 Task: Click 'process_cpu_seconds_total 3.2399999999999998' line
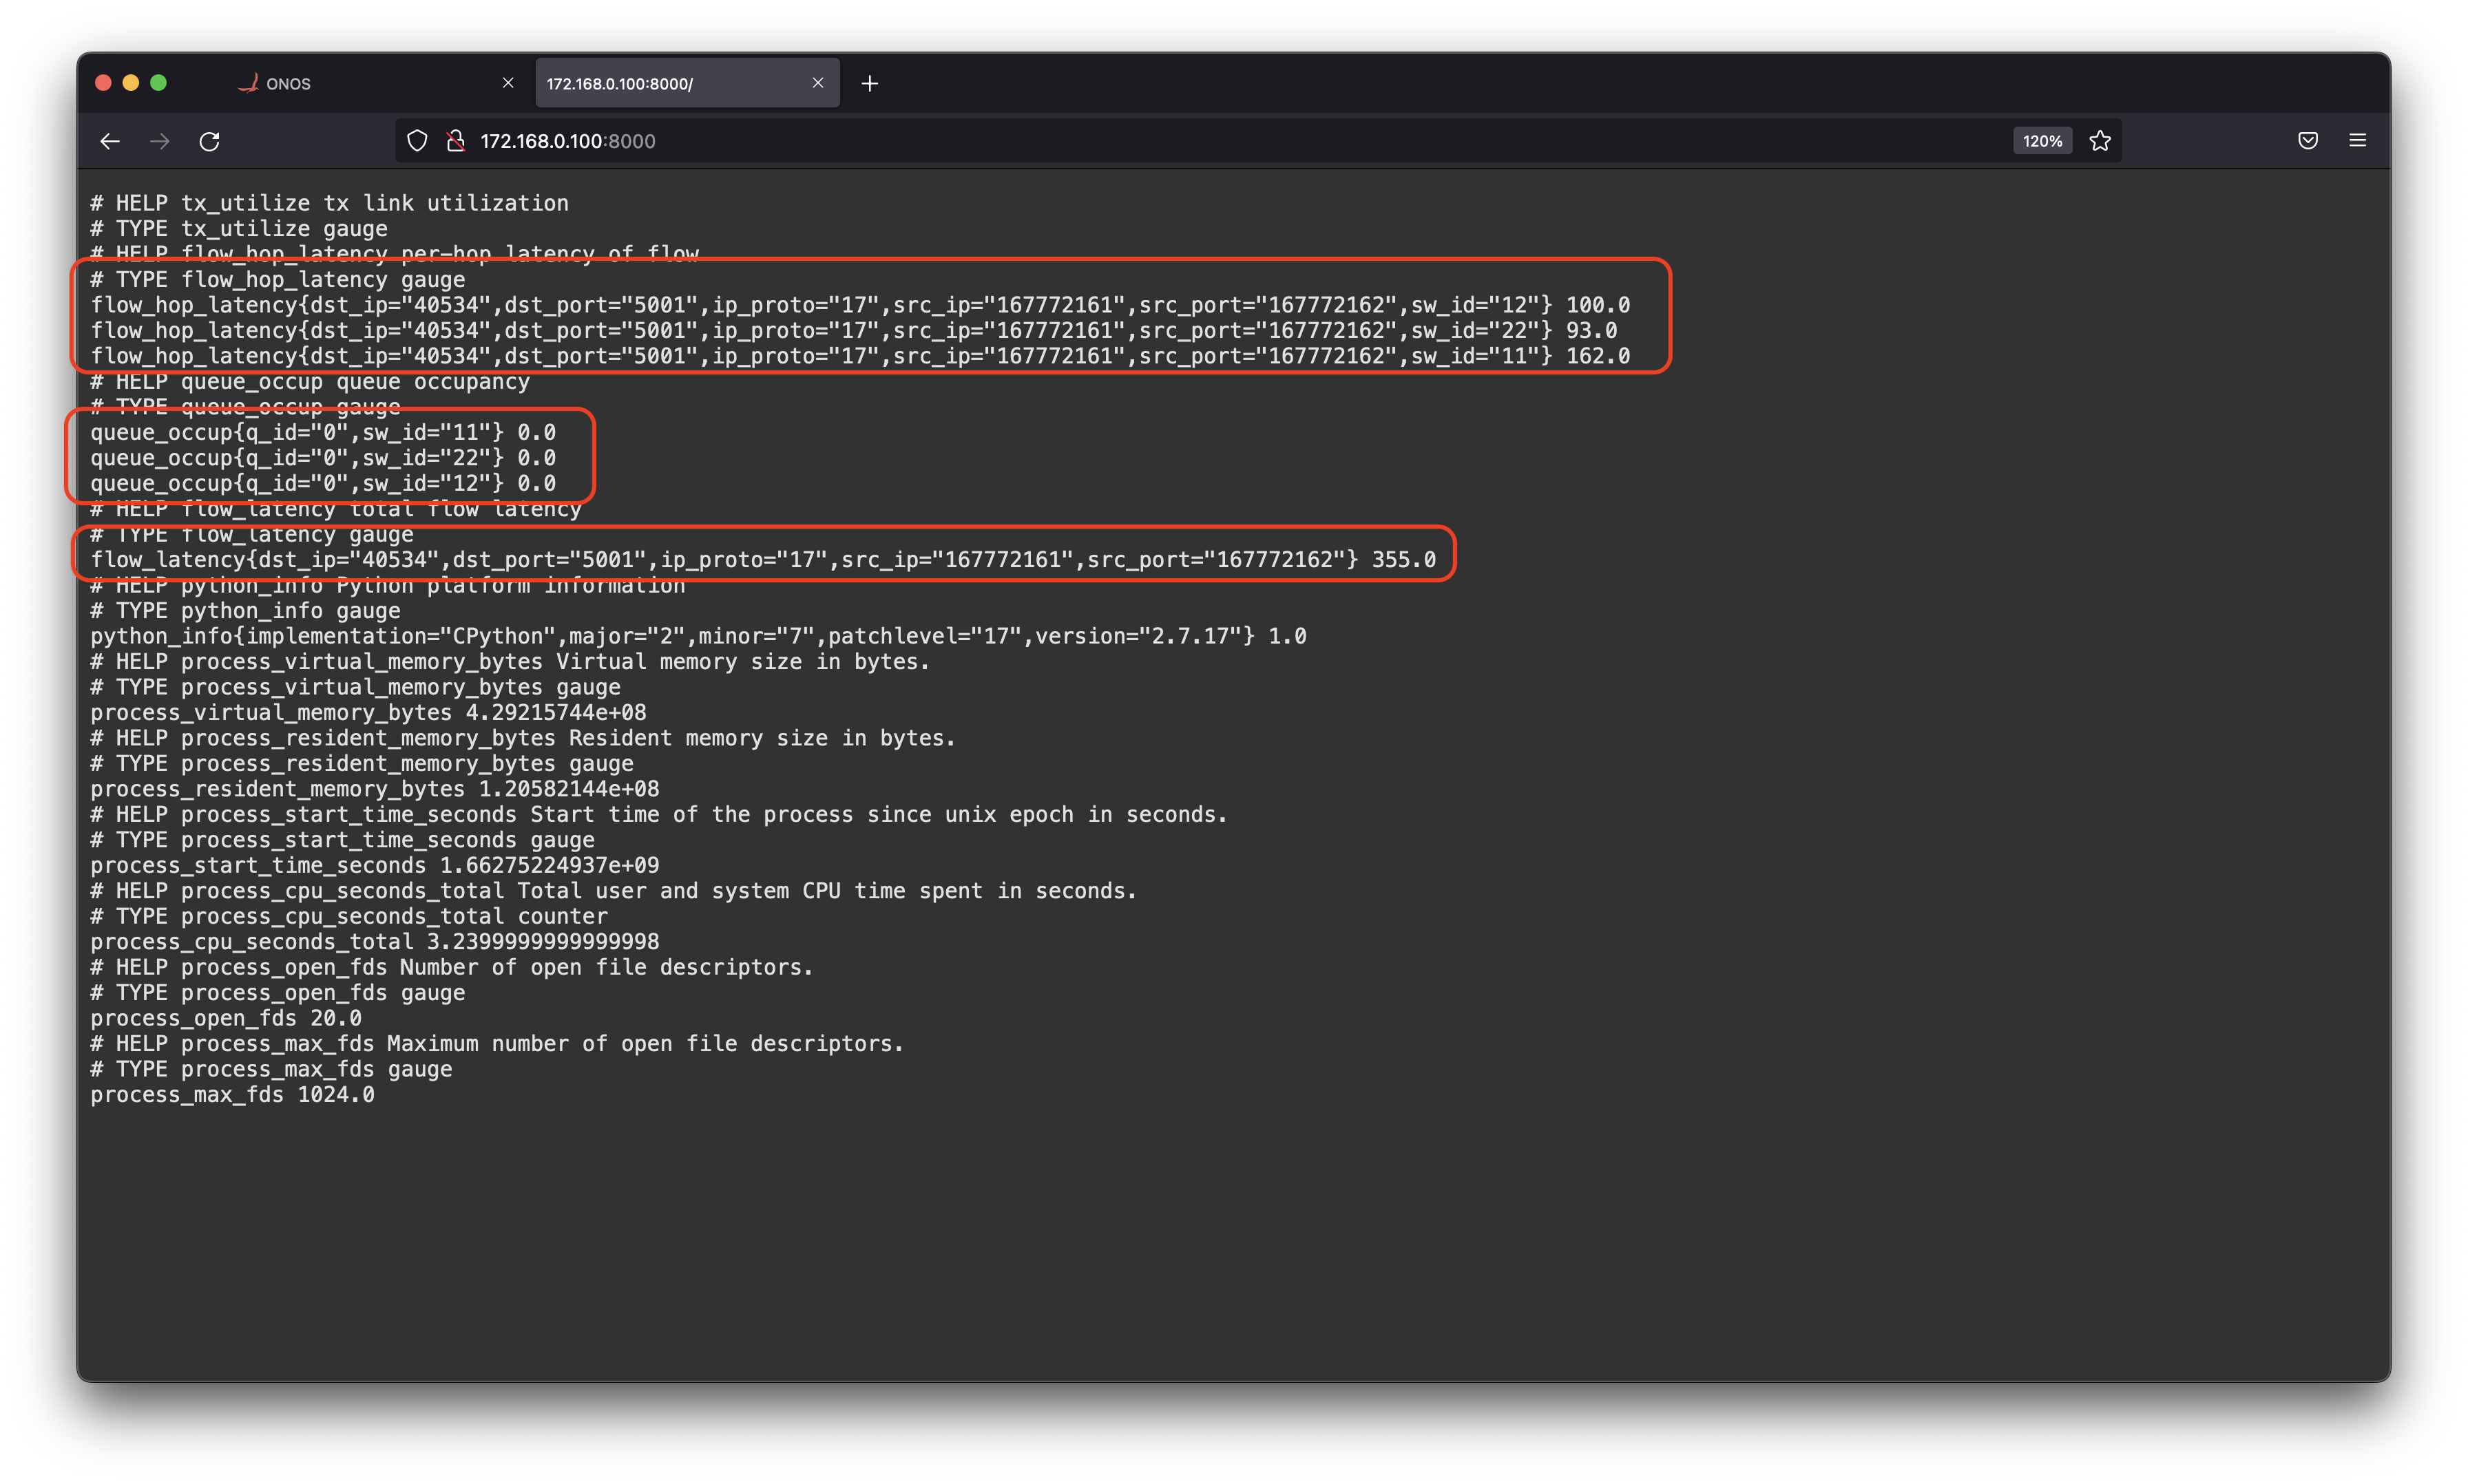coord(375,942)
